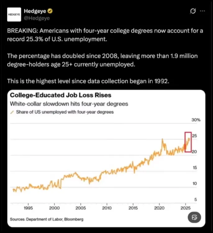This screenshot has height=233, width=213.
Task: Click the 2025 label on x-axis
Action: point(185,208)
